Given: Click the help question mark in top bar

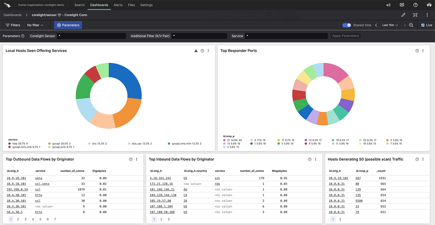Looking at the screenshot, I should [415, 5].
